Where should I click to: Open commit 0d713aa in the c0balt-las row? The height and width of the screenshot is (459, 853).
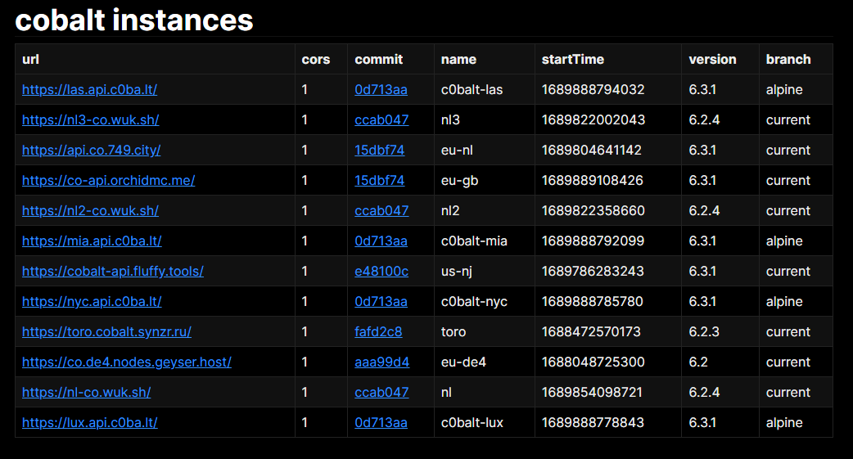[381, 90]
